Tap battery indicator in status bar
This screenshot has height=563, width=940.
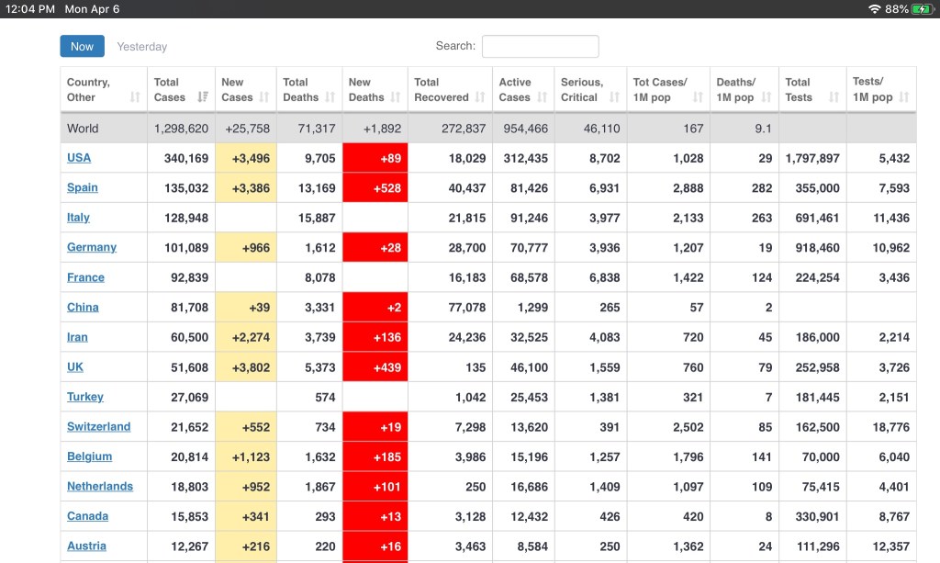[x=922, y=9]
